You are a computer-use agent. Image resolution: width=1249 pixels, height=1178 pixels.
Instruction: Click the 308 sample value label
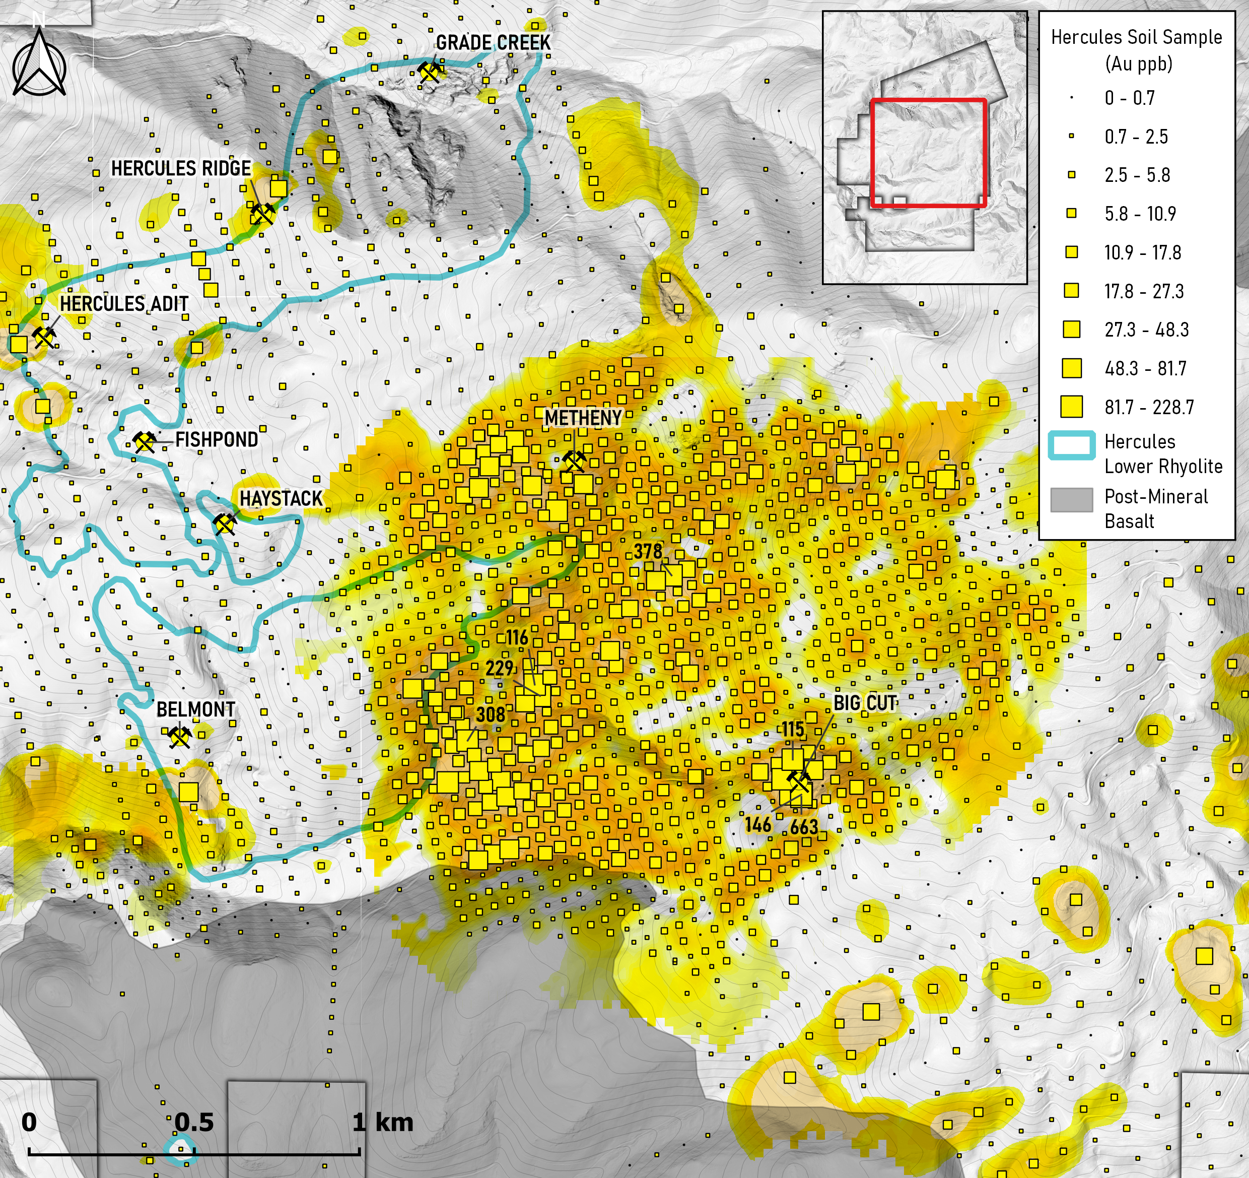(x=490, y=714)
